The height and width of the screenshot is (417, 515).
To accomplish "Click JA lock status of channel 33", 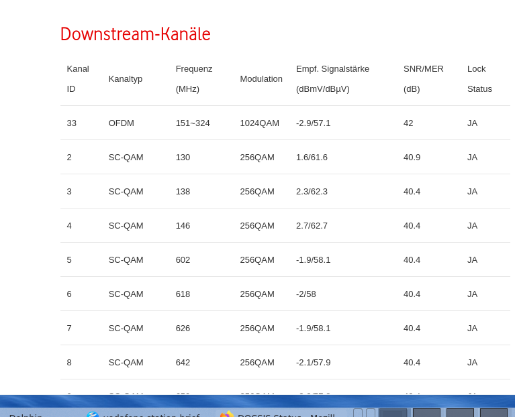I will click(472, 123).
